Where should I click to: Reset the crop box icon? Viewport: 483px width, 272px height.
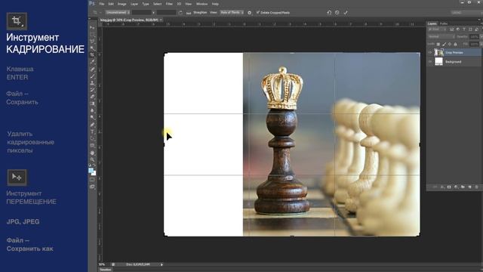pyautogui.click(x=329, y=13)
